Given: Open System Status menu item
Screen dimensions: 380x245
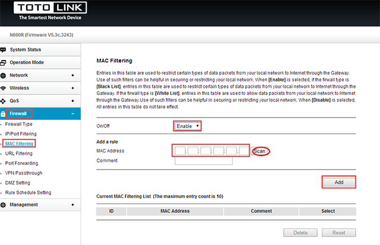Looking at the screenshot, I should pyautogui.click(x=40, y=50).
